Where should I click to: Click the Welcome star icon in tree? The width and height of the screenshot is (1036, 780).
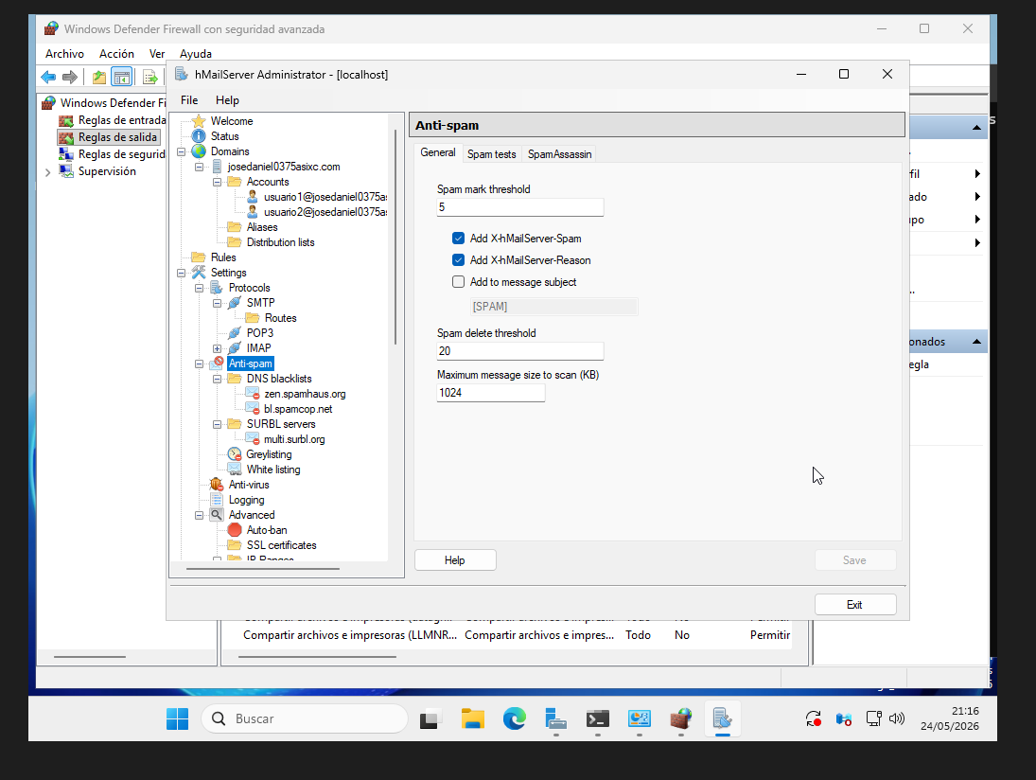[x=199, y=121]
